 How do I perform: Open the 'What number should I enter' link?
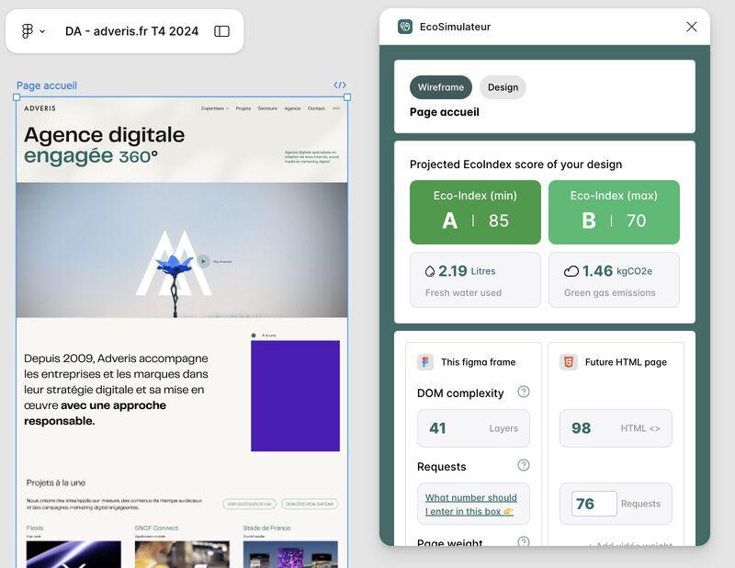click(471, 505)
